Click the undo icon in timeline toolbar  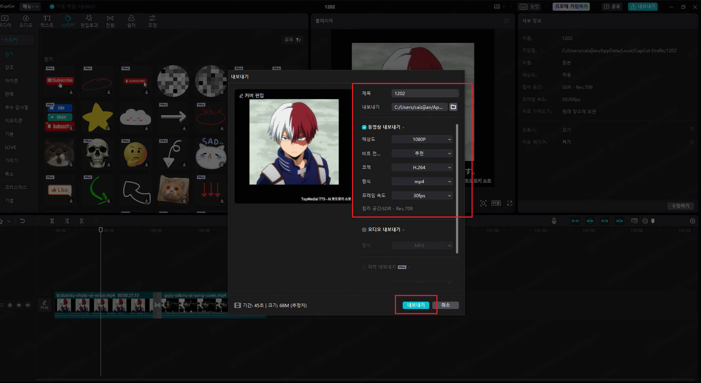point(23,221)
